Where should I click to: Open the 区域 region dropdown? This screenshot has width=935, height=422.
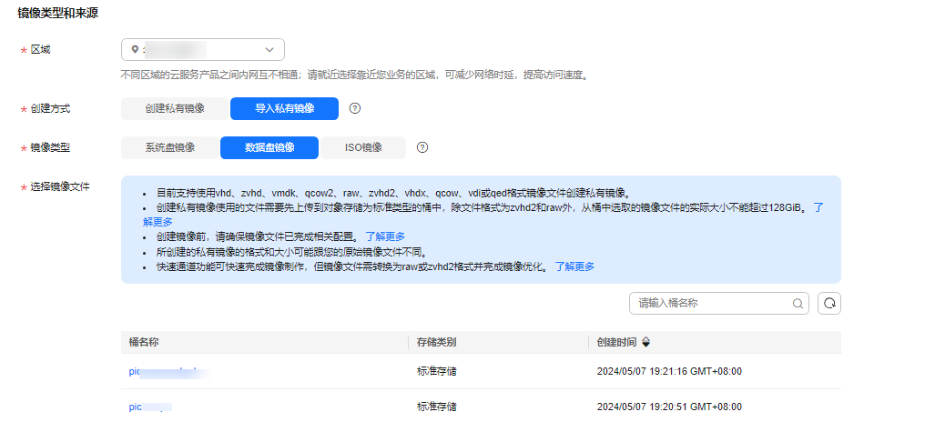pyautogui.click(x=203, y=49)
